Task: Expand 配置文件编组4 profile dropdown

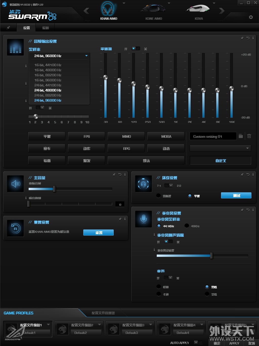Action: click(202, 325)
